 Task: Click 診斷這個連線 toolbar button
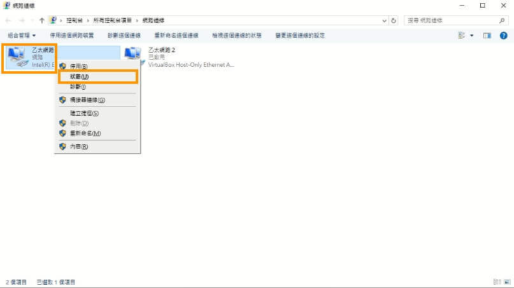pos(125,36)
